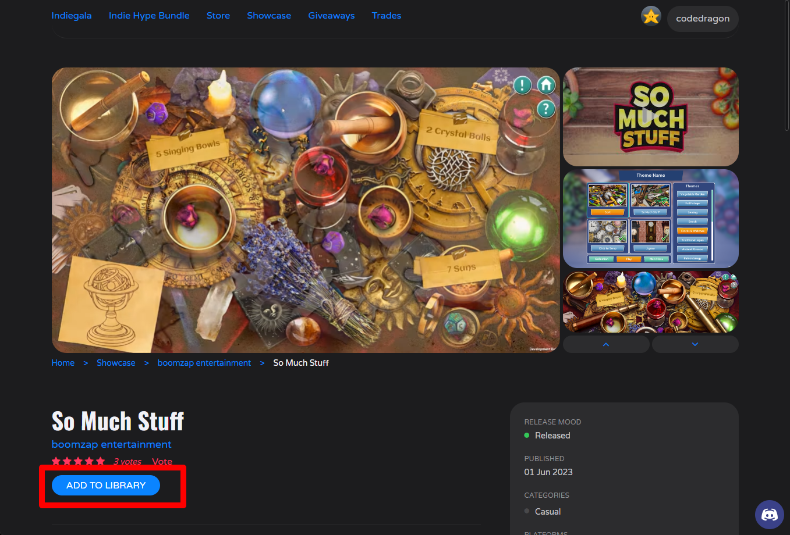Click the exclamation icon in screenshot
This screenshot has height=535, width=790.
coord(522,85)
